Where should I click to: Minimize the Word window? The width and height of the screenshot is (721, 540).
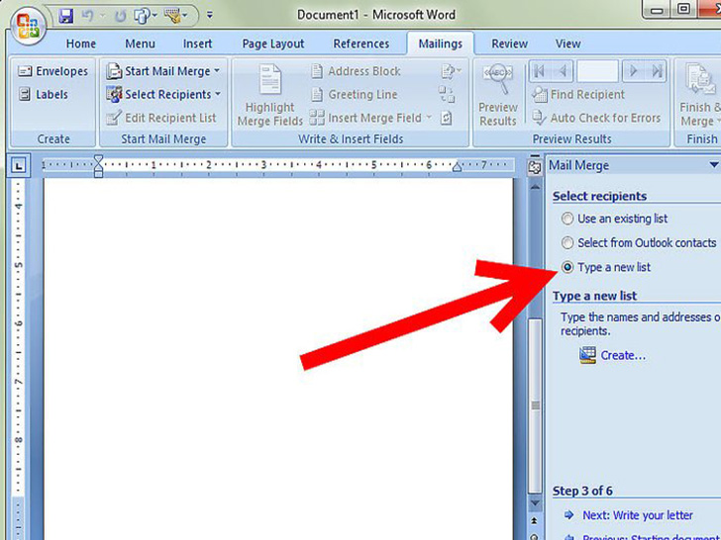pos(657,9)
